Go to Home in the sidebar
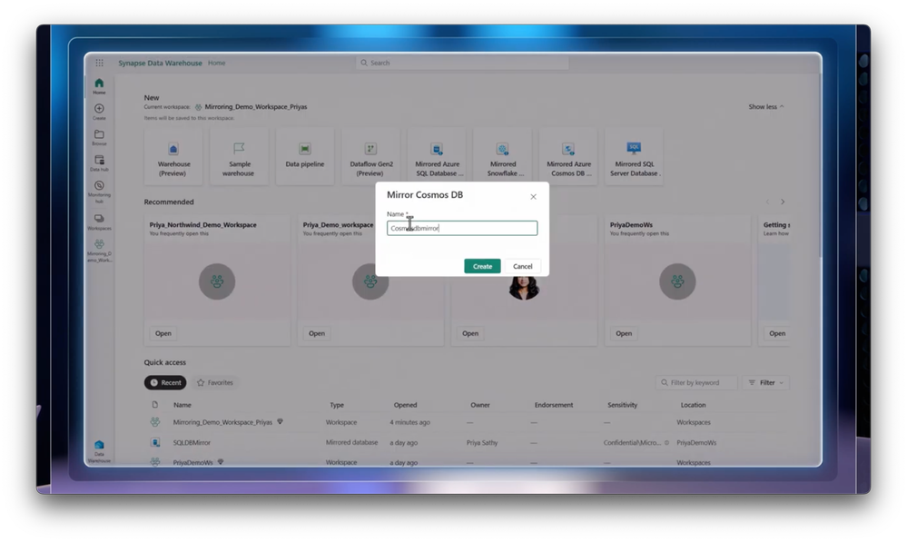This screenshot has width=907, height=542. (x=100, y=85)
